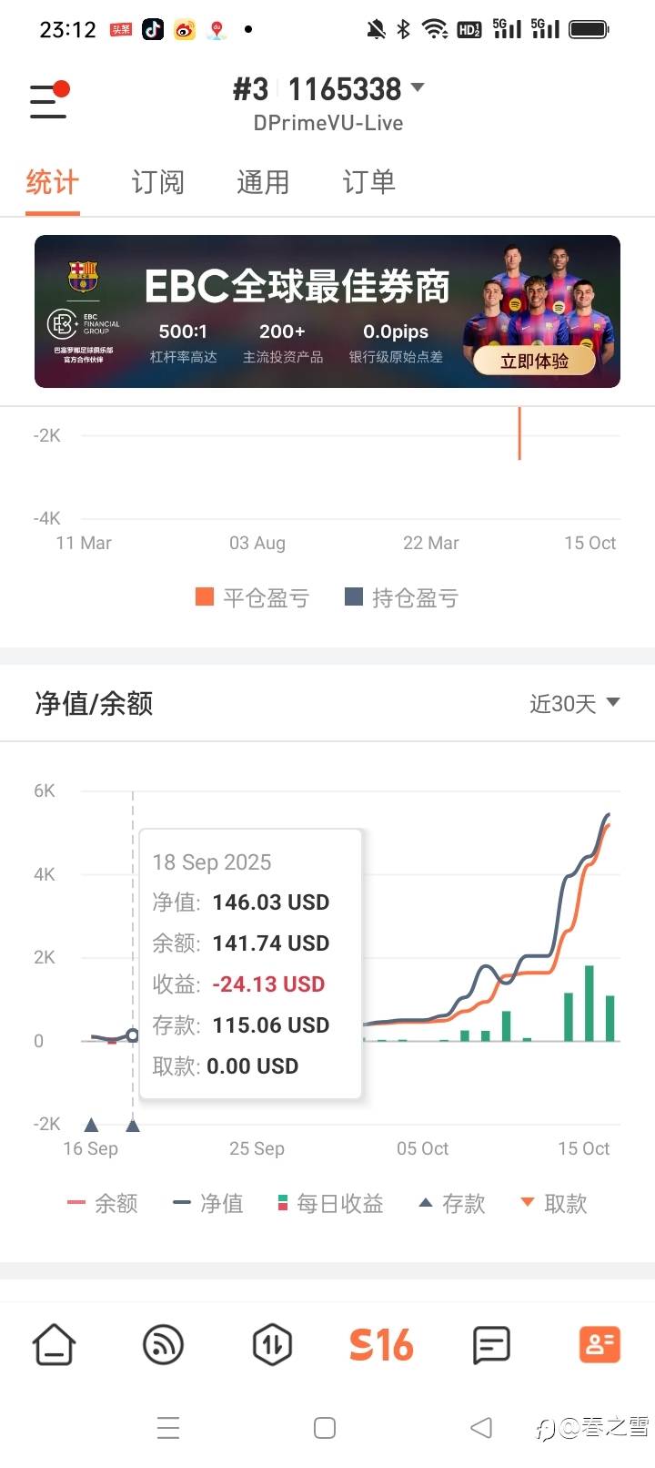
Task: Open the signals feed icon
Action: tap(164, 1344)
